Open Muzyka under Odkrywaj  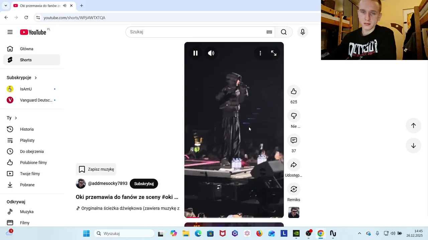pyautogui.click(x=32, y=212)
